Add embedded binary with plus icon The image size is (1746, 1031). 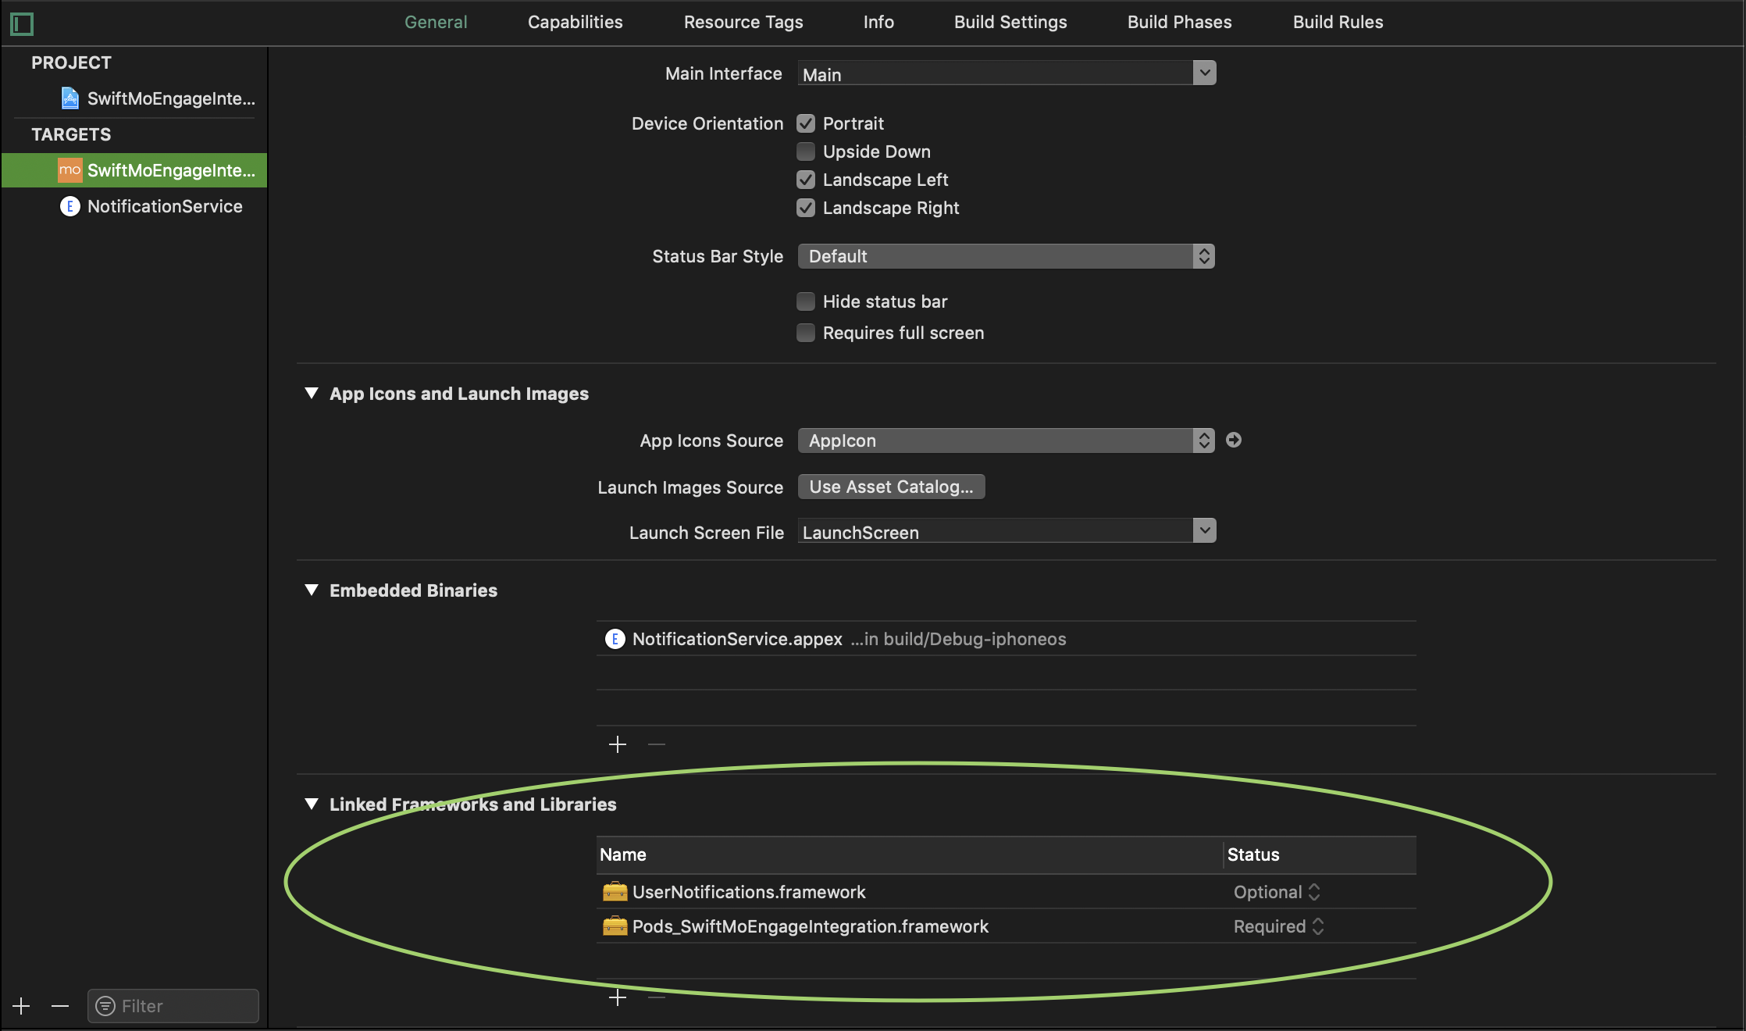click(617, 744)
